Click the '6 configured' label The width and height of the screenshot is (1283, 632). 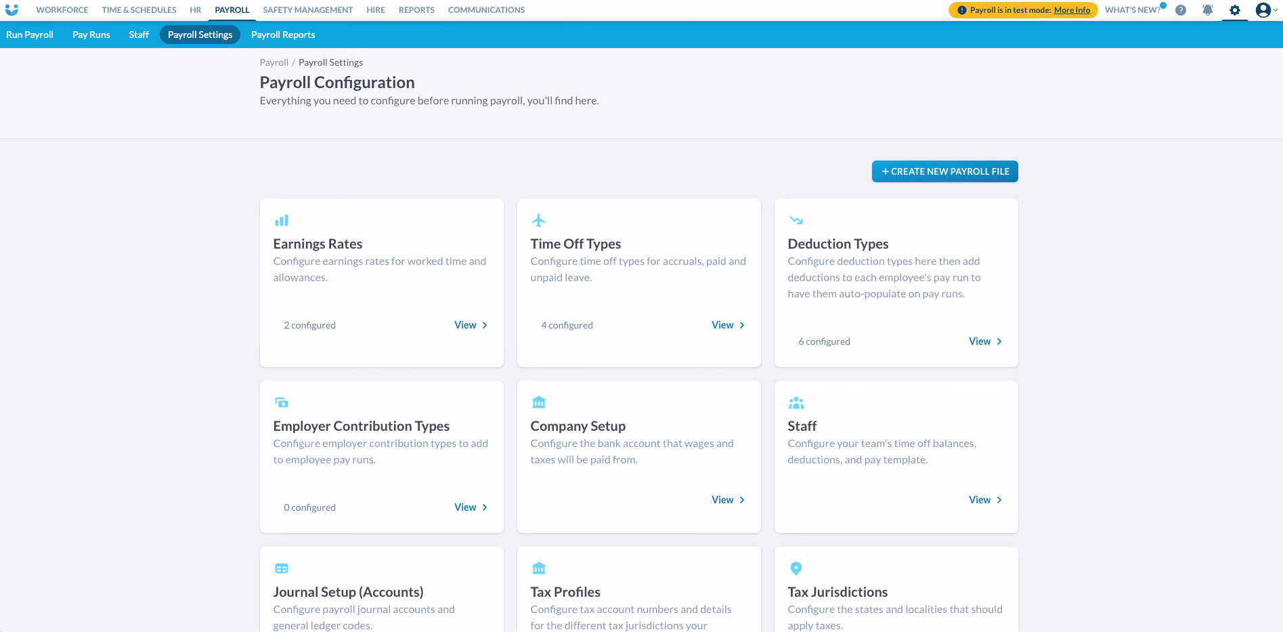(824, 341)
